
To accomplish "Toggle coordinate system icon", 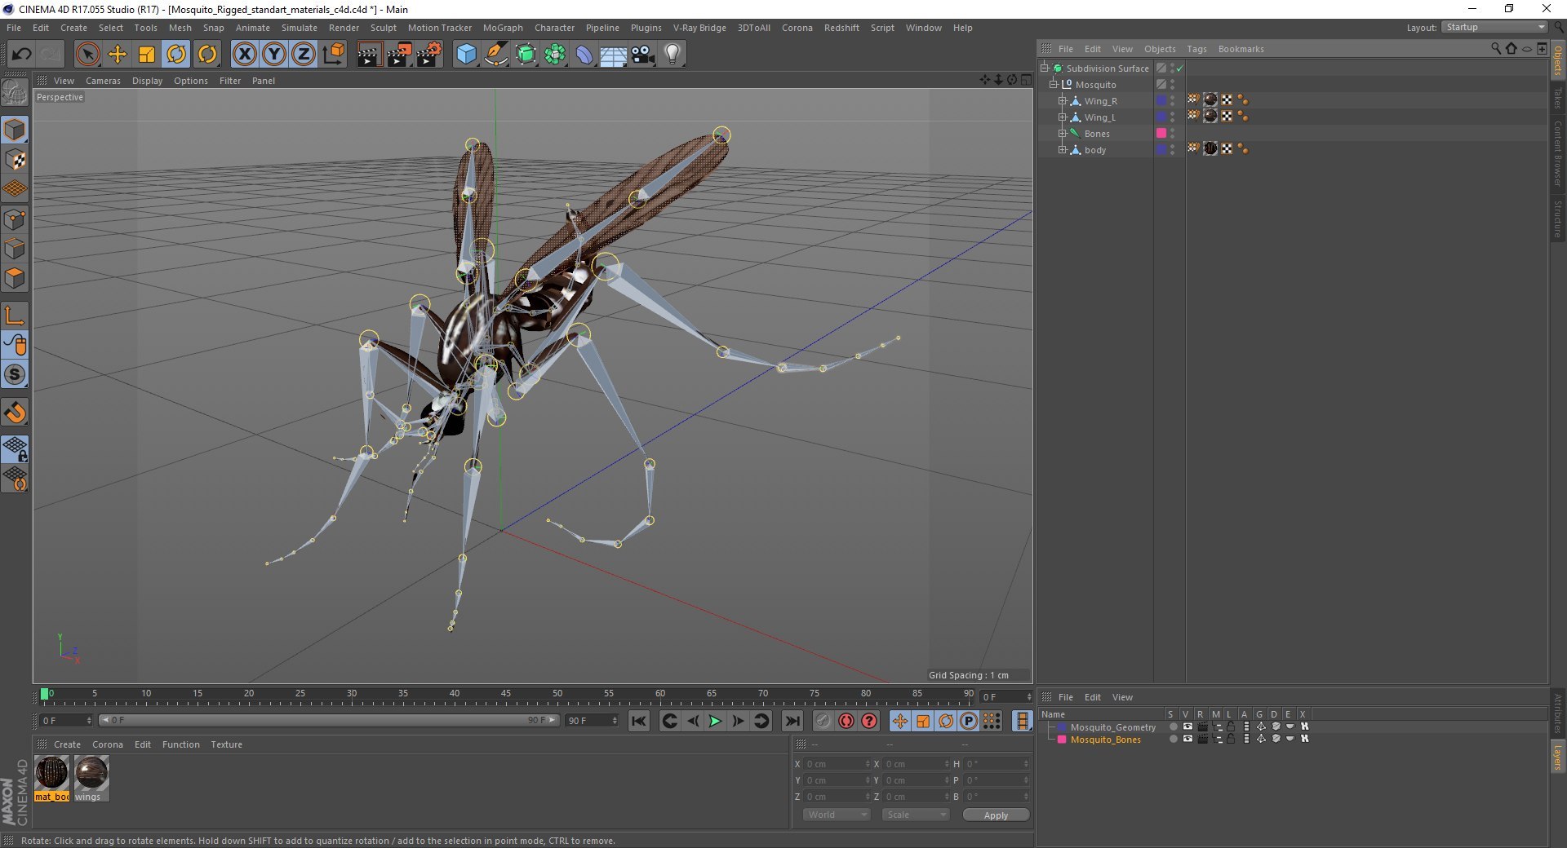I will tap(333, 55).
